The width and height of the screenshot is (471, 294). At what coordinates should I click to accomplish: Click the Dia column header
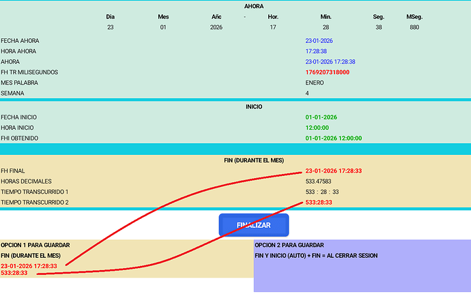tap(110, 17)
